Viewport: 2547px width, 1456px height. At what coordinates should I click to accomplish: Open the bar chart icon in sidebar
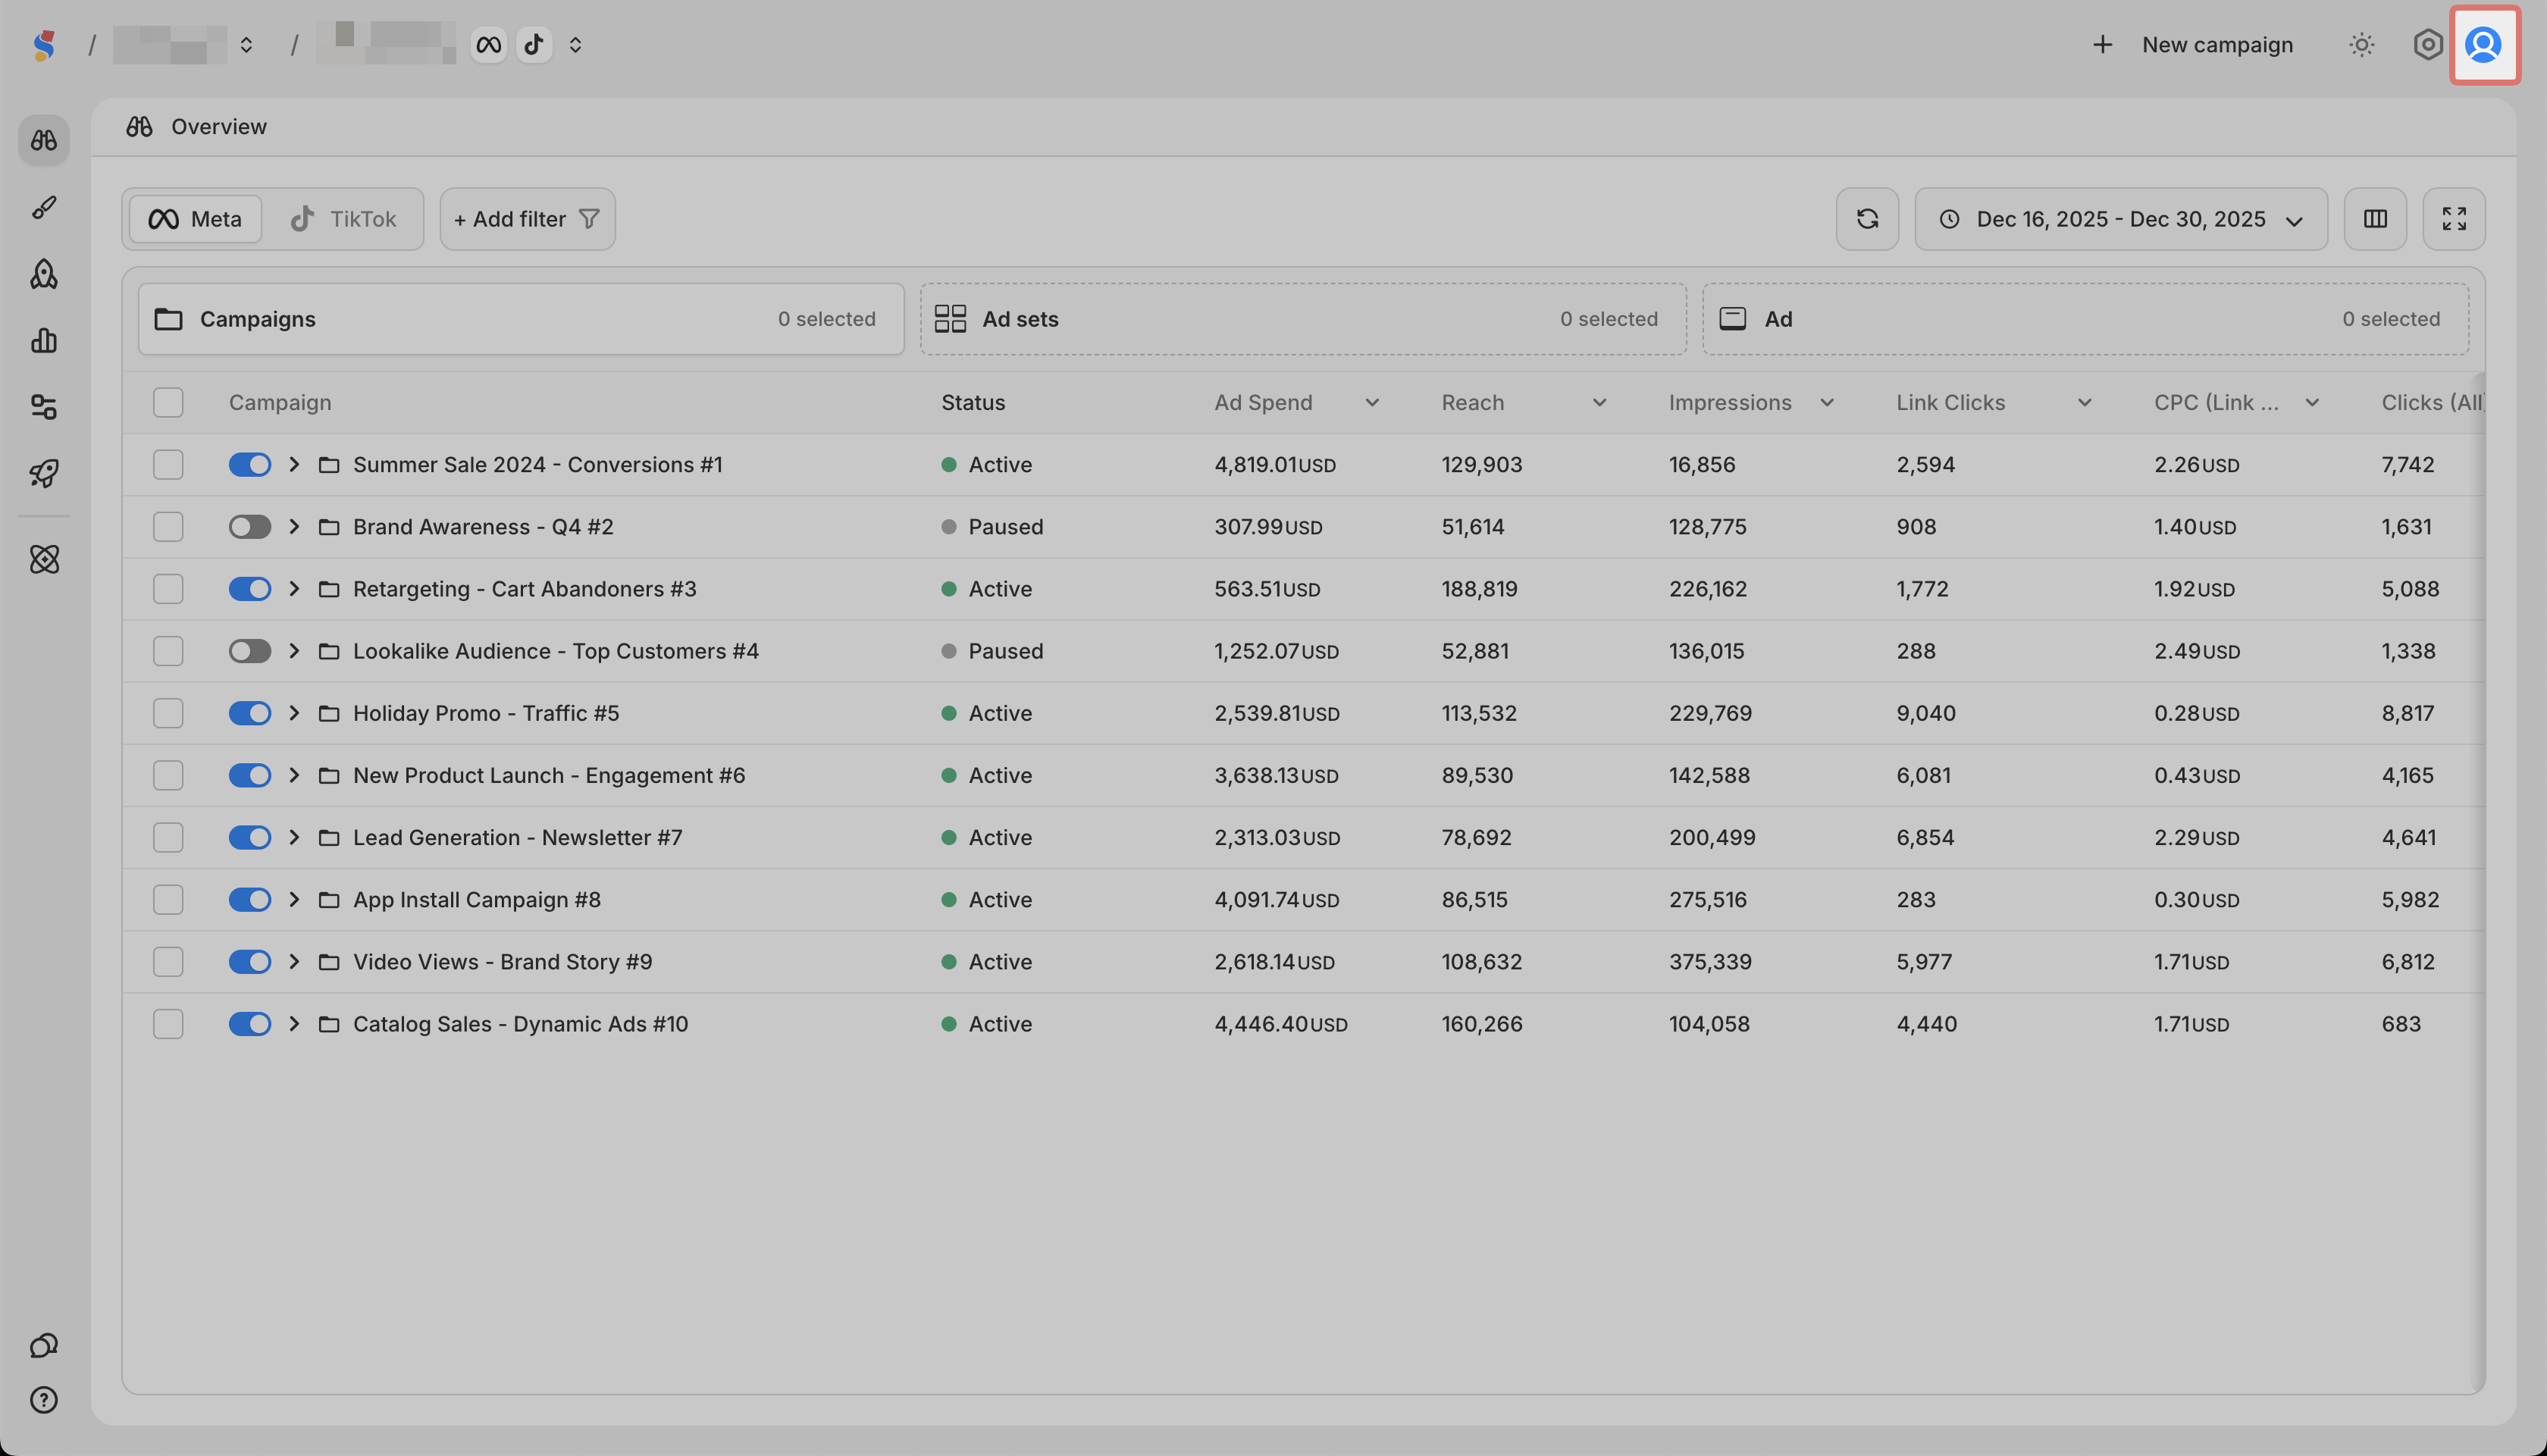click(x=44, y=340)
